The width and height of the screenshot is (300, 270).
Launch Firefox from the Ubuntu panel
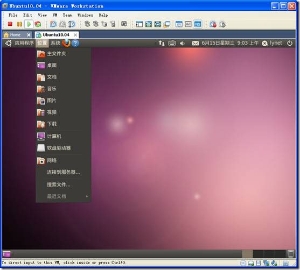pyautogui.click(x=66, y=43)
